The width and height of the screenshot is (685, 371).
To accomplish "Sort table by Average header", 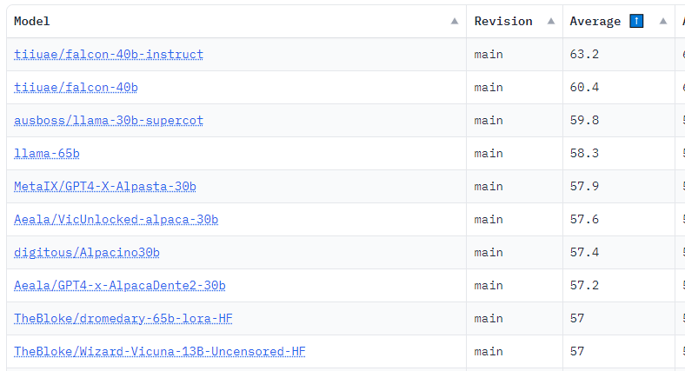I will (595, 22).
